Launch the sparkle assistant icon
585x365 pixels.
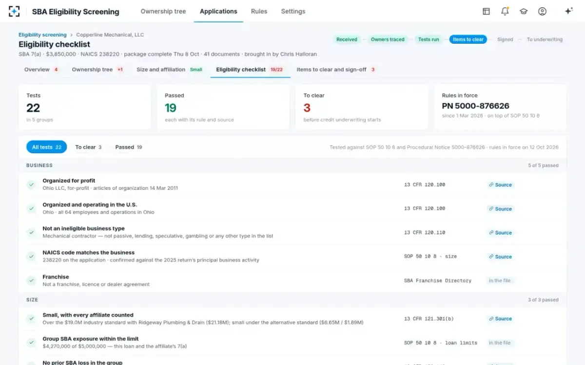[568, 11]
